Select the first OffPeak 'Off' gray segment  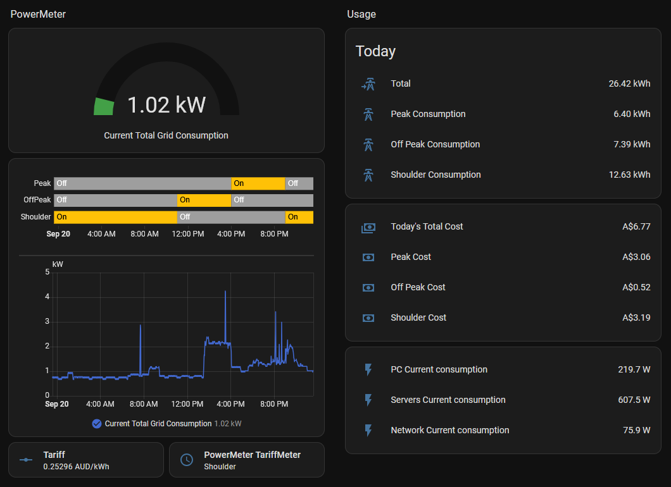tap(116, 200)
